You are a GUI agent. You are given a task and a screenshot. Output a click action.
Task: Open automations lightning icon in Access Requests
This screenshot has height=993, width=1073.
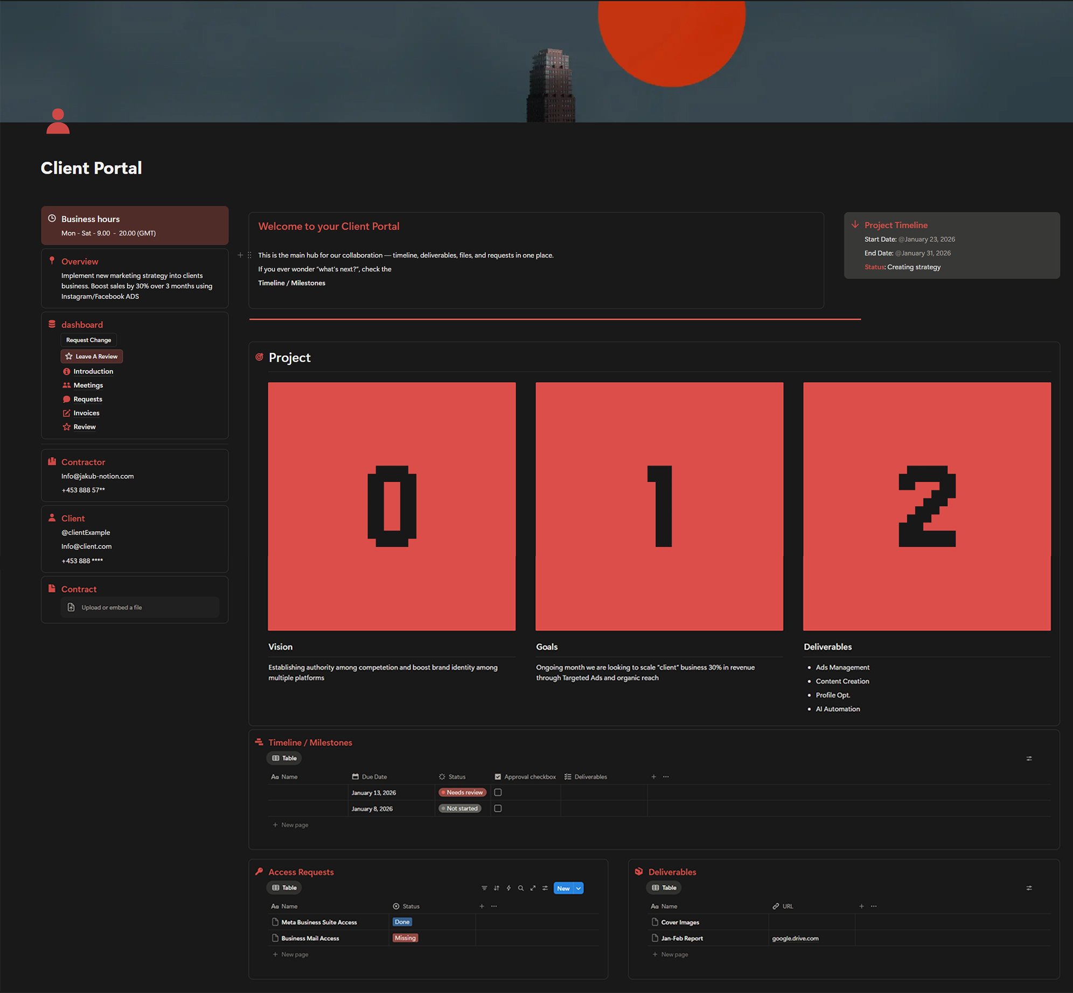(508, 888)
